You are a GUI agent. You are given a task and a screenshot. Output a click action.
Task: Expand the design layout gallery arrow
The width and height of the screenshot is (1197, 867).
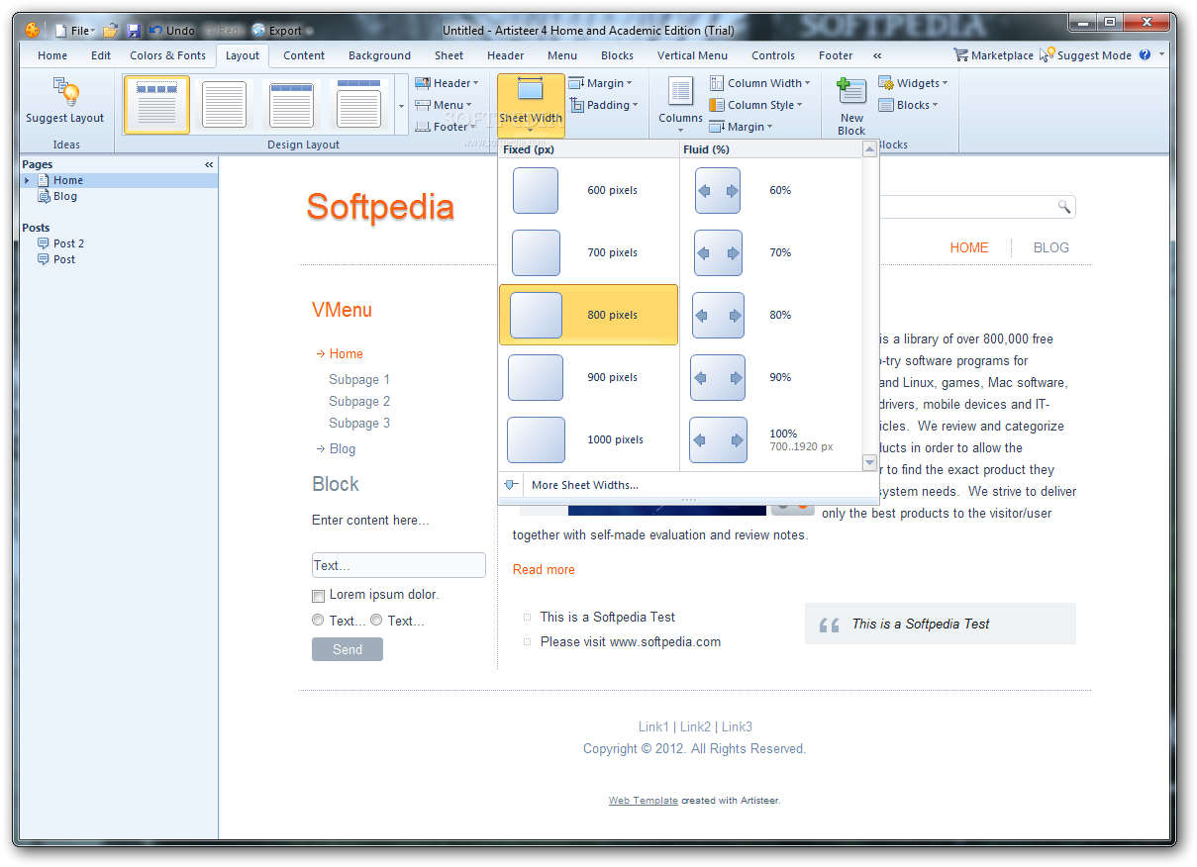[x=401, y=105]
